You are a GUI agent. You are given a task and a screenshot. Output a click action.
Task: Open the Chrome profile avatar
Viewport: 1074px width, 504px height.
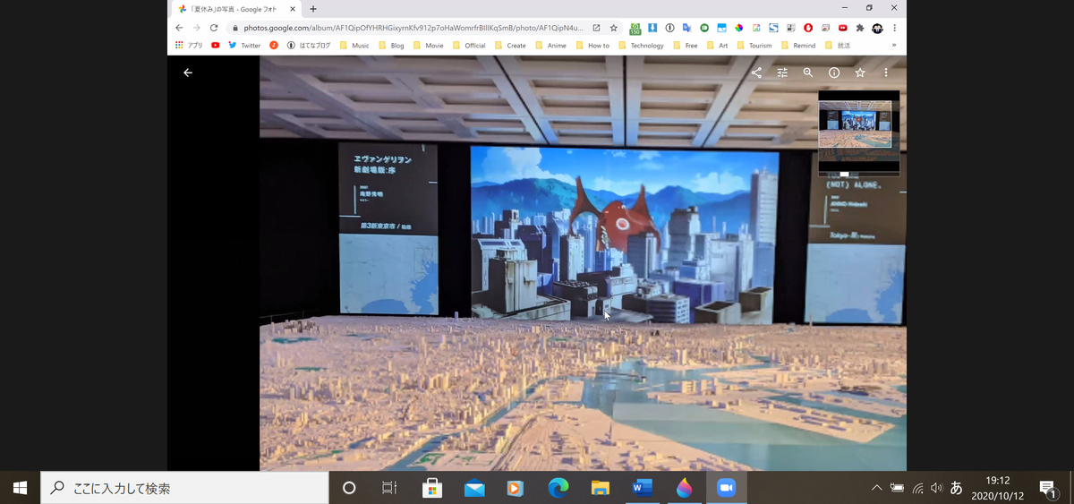pyautogui.click(x=877, y=28)
